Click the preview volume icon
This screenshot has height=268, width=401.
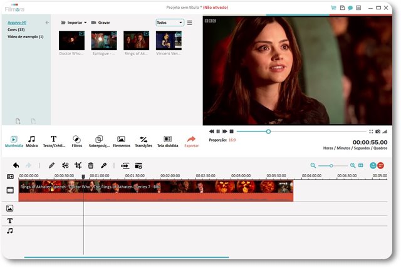tap(385, 131)
